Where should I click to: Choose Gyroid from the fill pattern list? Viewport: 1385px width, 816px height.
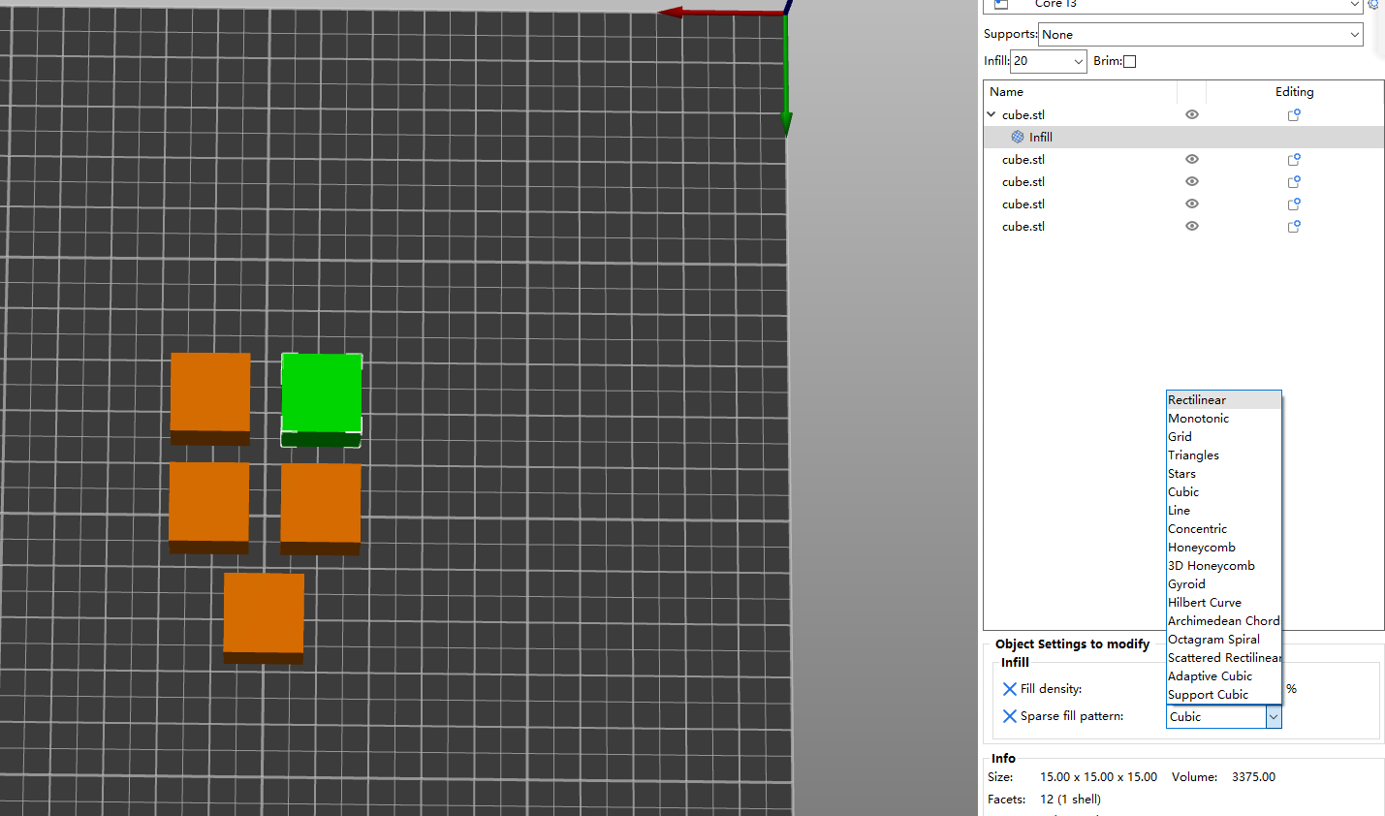click(1187, 584)
